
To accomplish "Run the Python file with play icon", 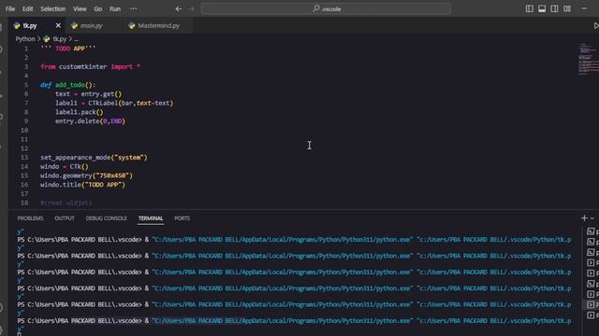I will [x=595, y=25].
